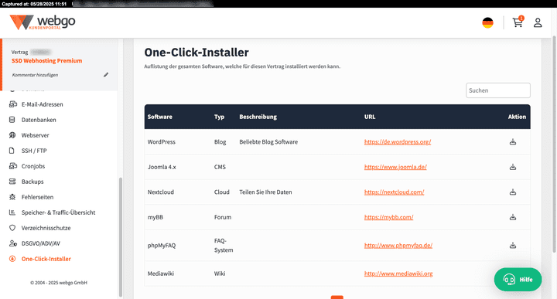This screenshot has width=557, height=299.
Task: Open the German flag language selector
Action: [487, 22]
